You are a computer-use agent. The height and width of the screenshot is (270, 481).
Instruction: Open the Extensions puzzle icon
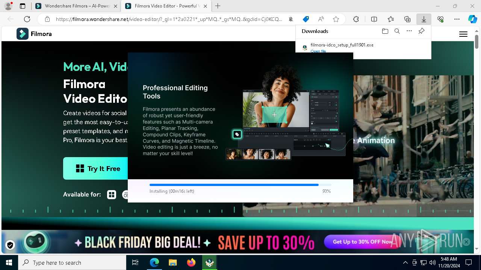356,19
